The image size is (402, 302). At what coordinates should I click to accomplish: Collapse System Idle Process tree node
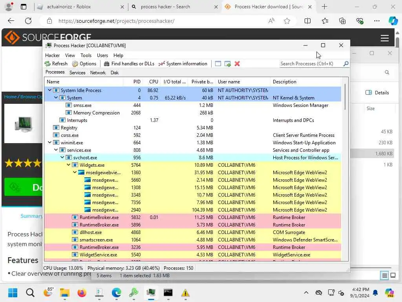pyautogui.click(x=50, y=90)
